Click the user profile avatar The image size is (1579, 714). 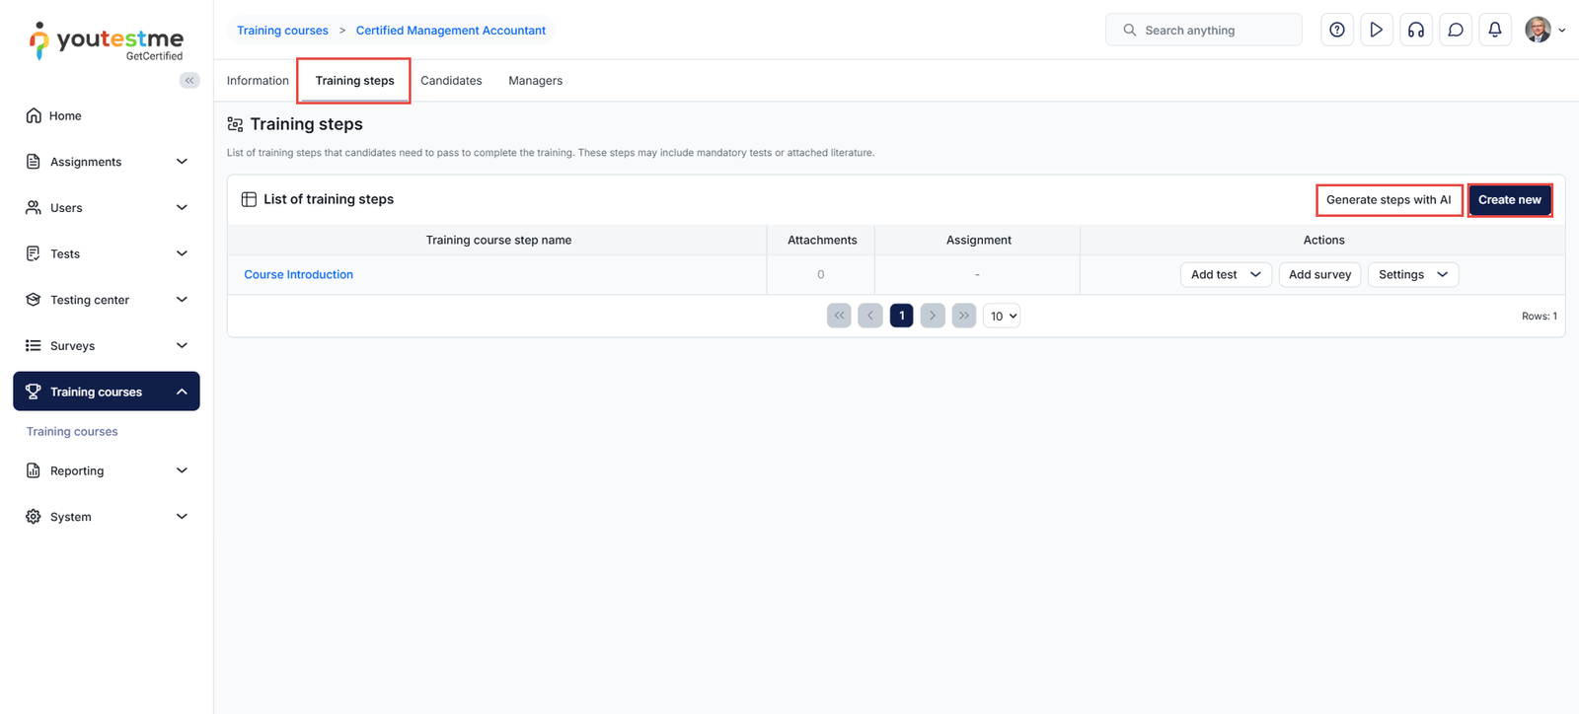click(1538, 30)
